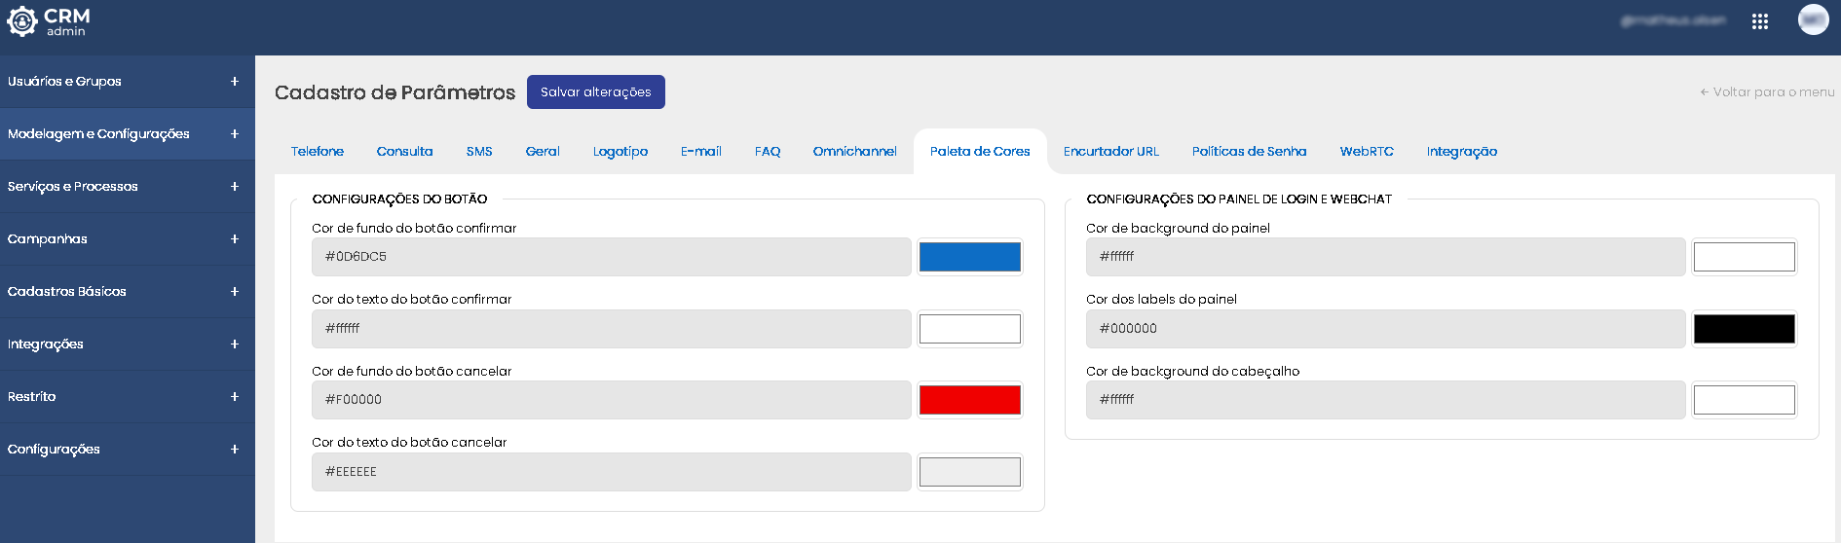Click the CRM admin logo icon
The image size is (1841, 543).
pos(22,21)
